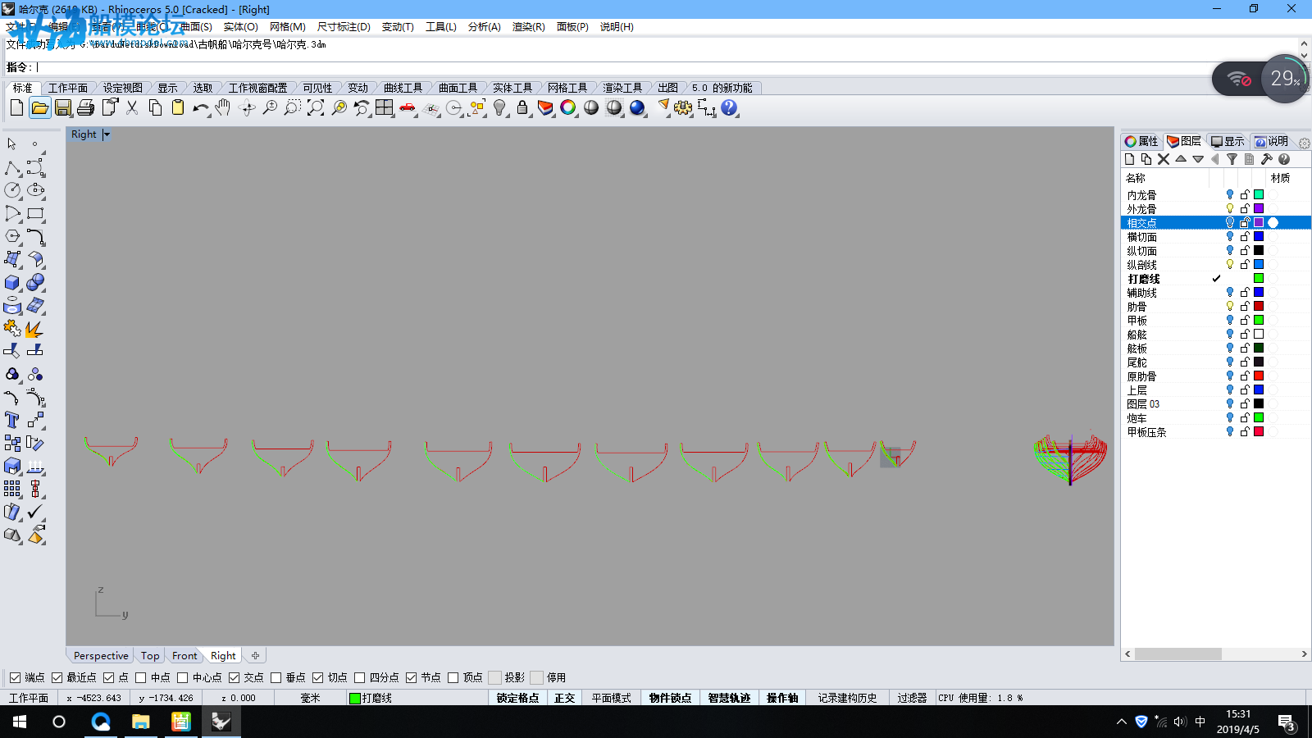Click the layer filter funnel icon
Image resolution: width=1312 pixels, height=738 pixels.
1232,159
